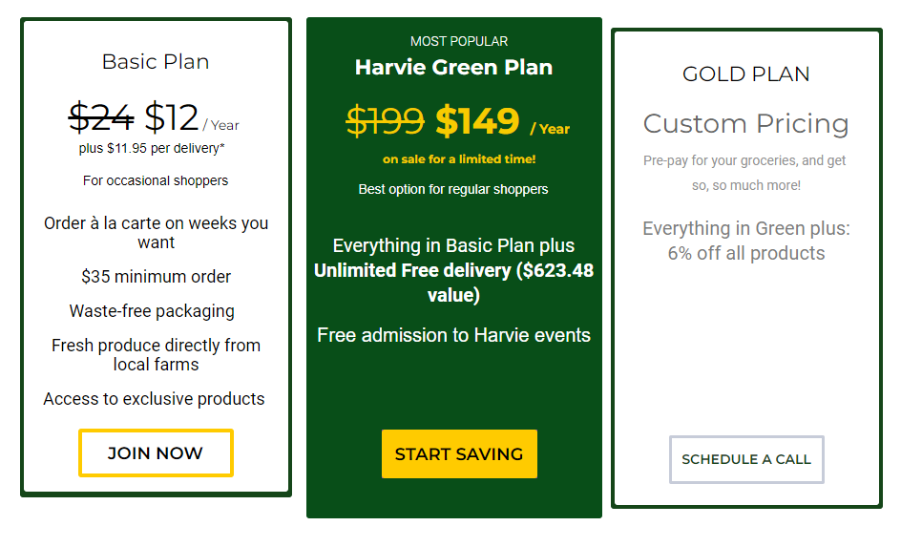Click 'Access to exclusive products' line
Screen dimensions: 922x547
pos(154,399)
